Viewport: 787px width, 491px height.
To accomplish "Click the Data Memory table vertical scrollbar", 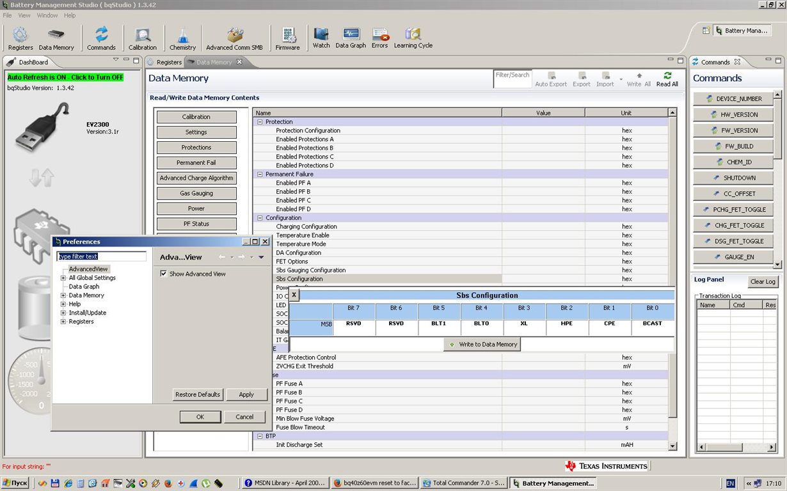I will (672, 279).
